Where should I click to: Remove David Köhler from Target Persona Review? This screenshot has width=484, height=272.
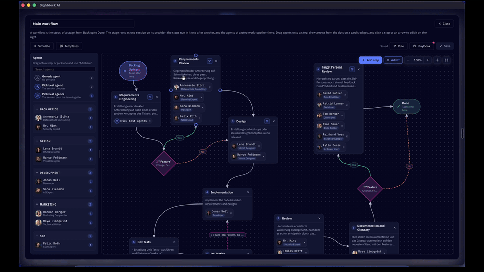[x=345, y=95]
